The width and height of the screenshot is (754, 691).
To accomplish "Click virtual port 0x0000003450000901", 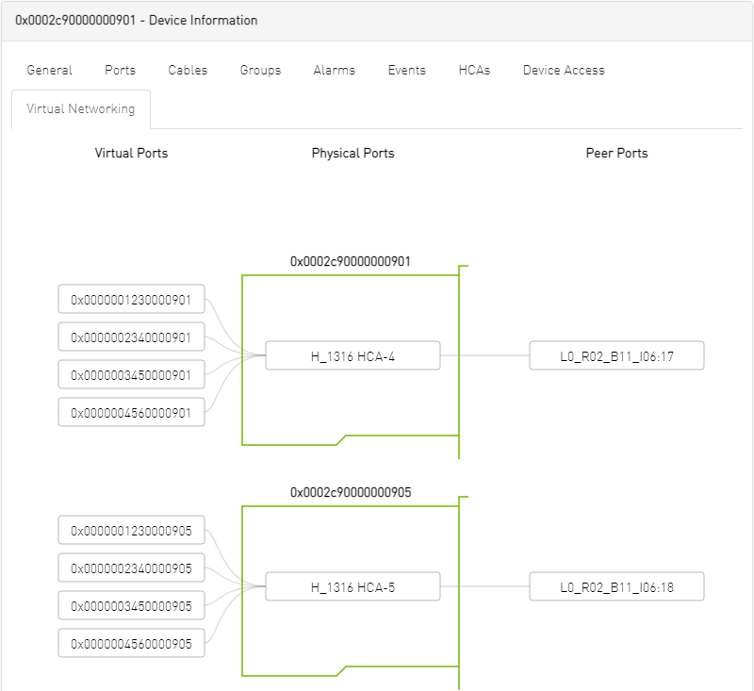I will click(131, 373).
